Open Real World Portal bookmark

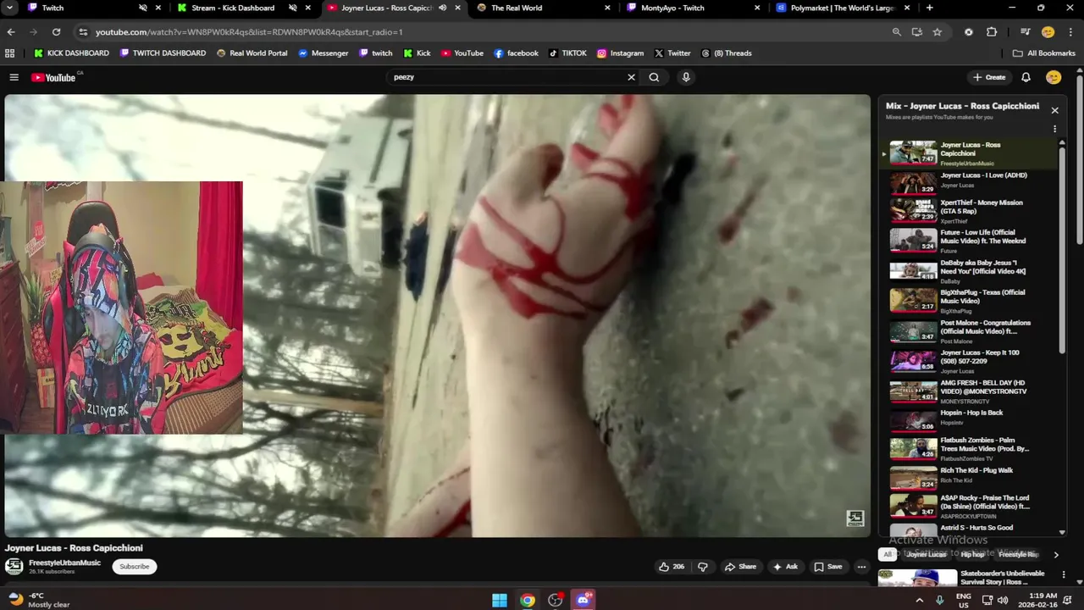[x=252, y=53]
